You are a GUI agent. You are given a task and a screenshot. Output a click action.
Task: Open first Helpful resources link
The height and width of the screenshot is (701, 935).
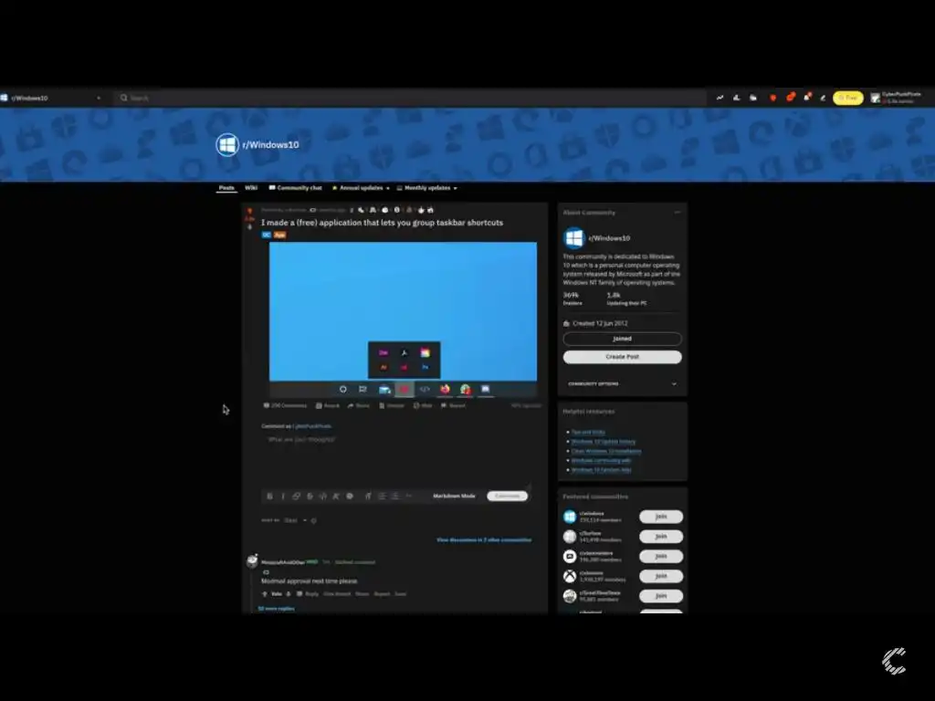[x=588, y=432]
